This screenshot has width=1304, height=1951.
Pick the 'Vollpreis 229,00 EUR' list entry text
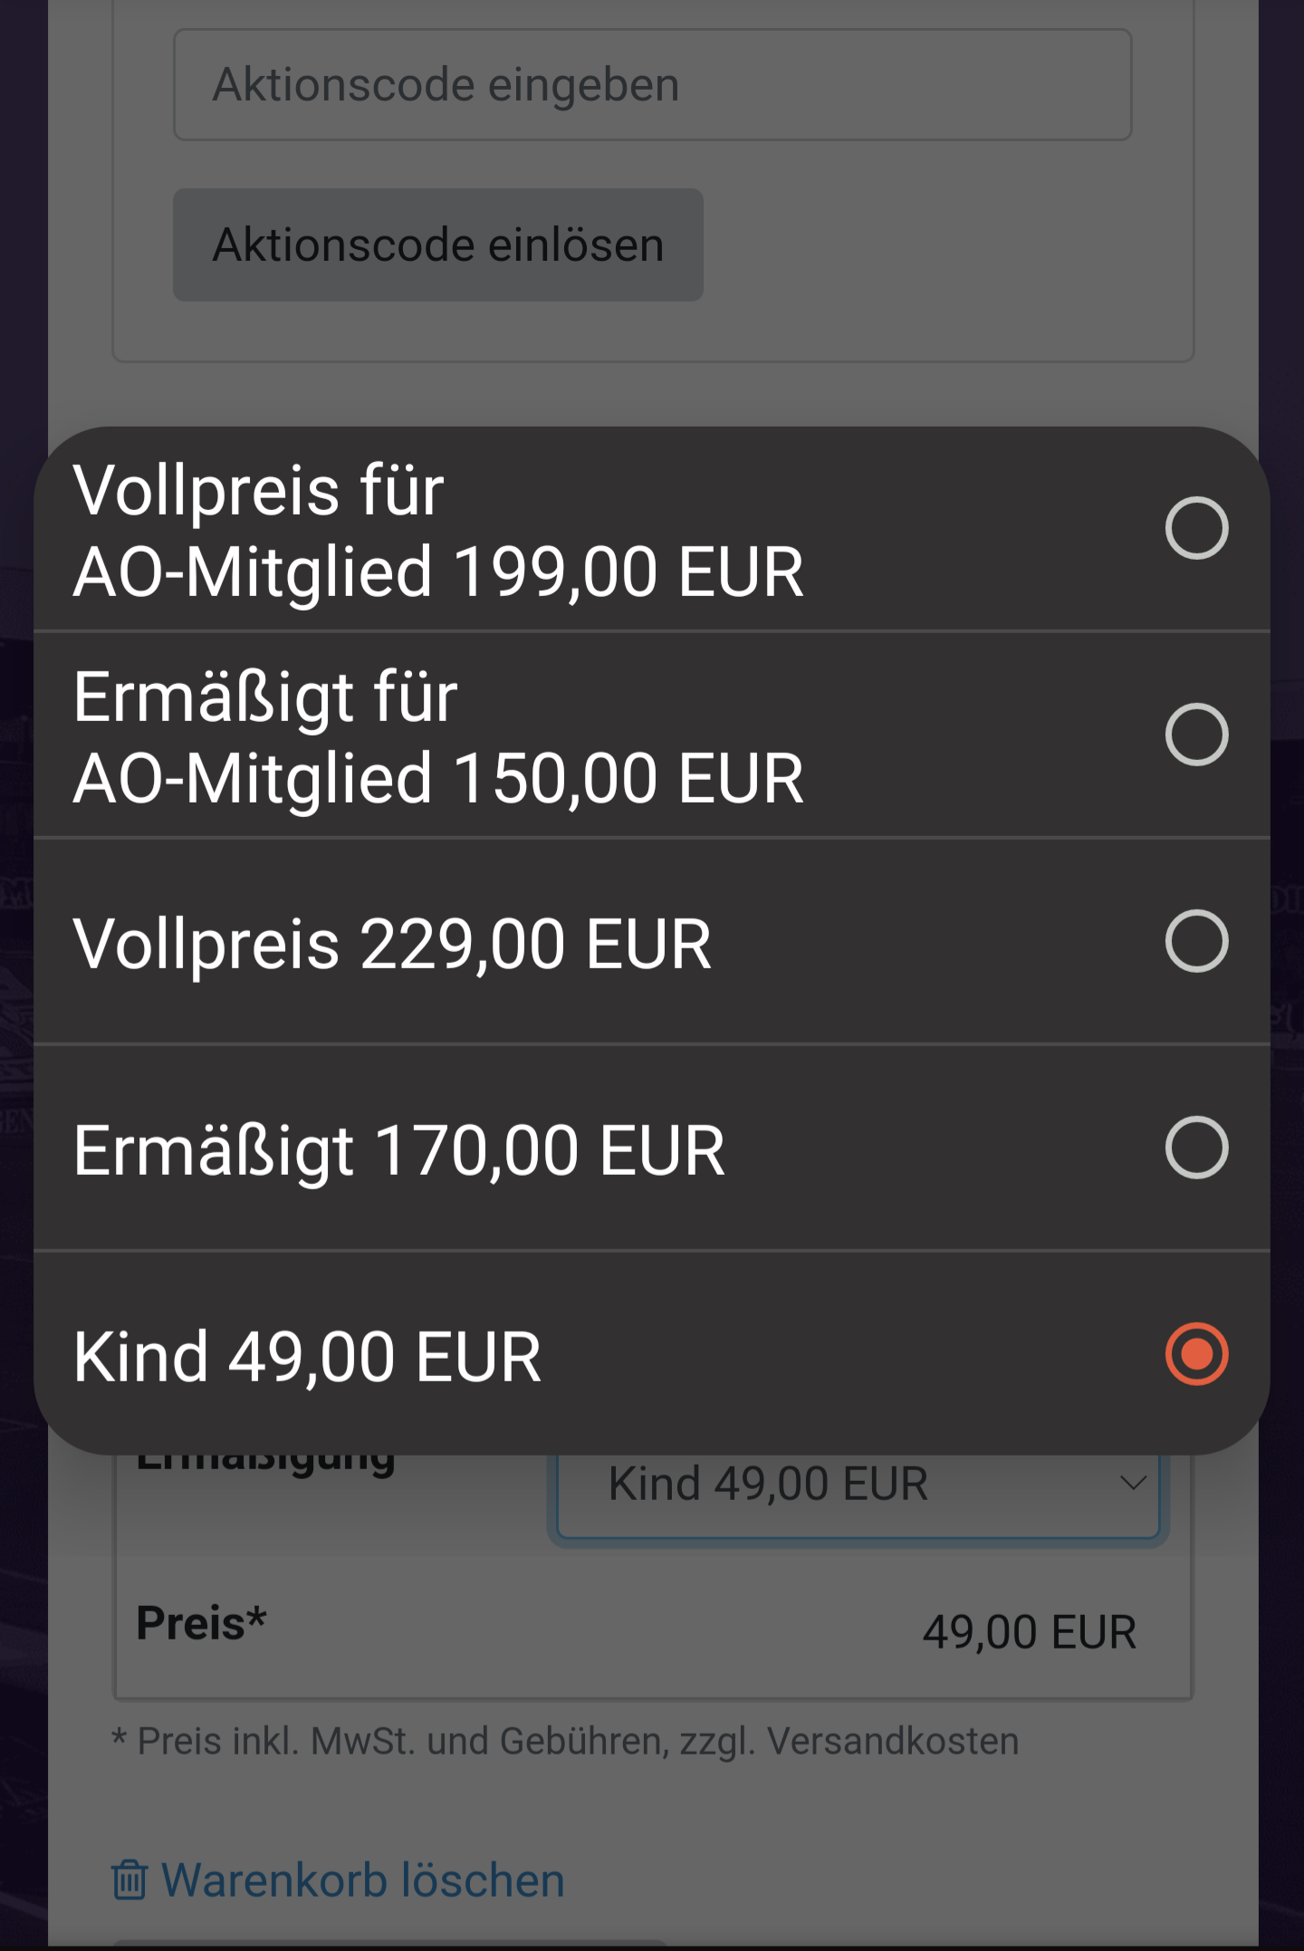pos(392,944)
